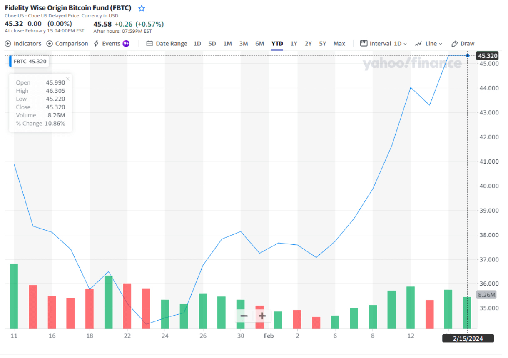Select the Draw pencil tool
The width and height of the screenshot is (508, 358).
[x=455, y=44]
